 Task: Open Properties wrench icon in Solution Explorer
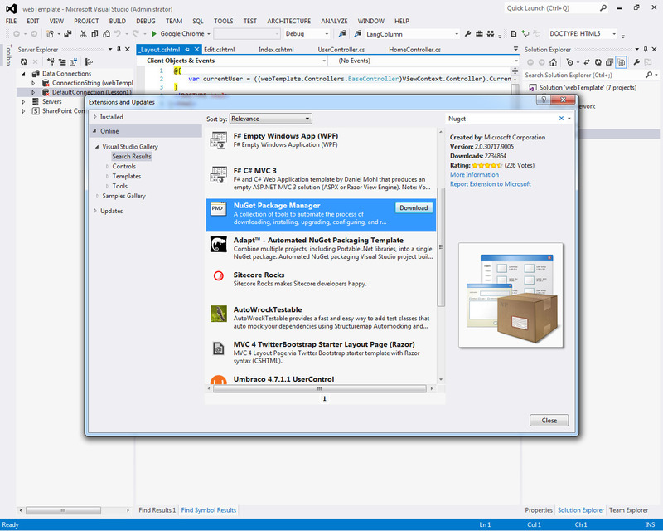pos(636,62)
